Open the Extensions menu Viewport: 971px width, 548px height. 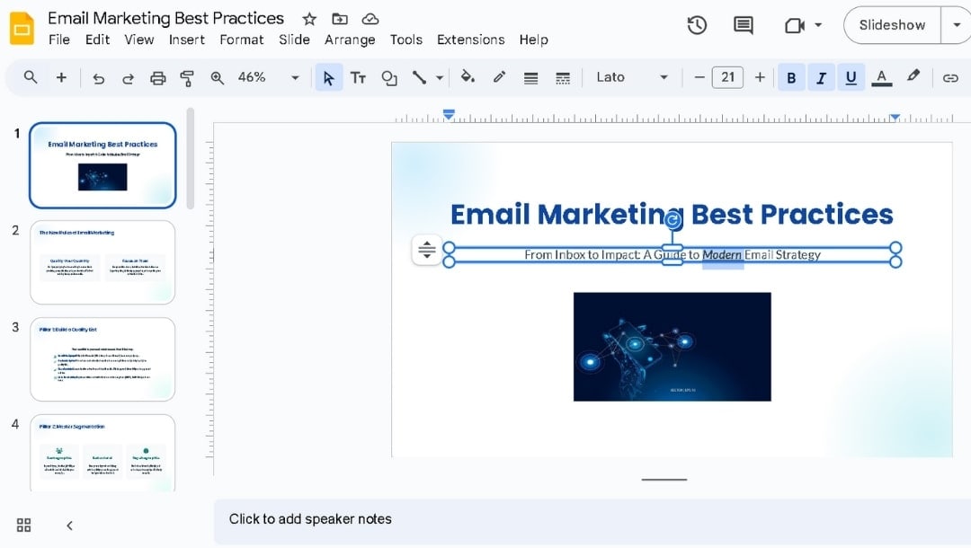pos(470,40)
